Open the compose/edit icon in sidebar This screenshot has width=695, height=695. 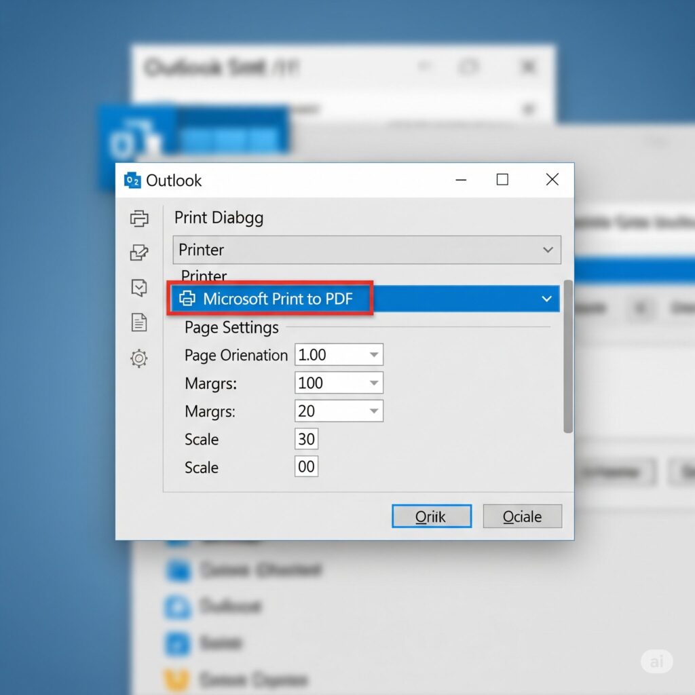click(x=139, y=252)
